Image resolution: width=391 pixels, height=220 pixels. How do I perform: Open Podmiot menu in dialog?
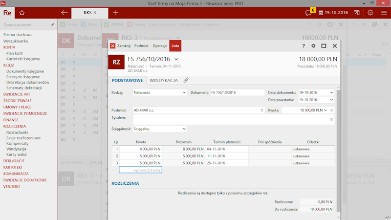click(141, 46)
